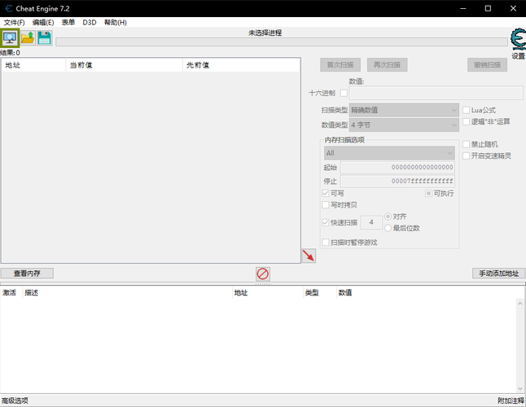Click the red arrow add-to-address-list icon

(x=309, y=256)
